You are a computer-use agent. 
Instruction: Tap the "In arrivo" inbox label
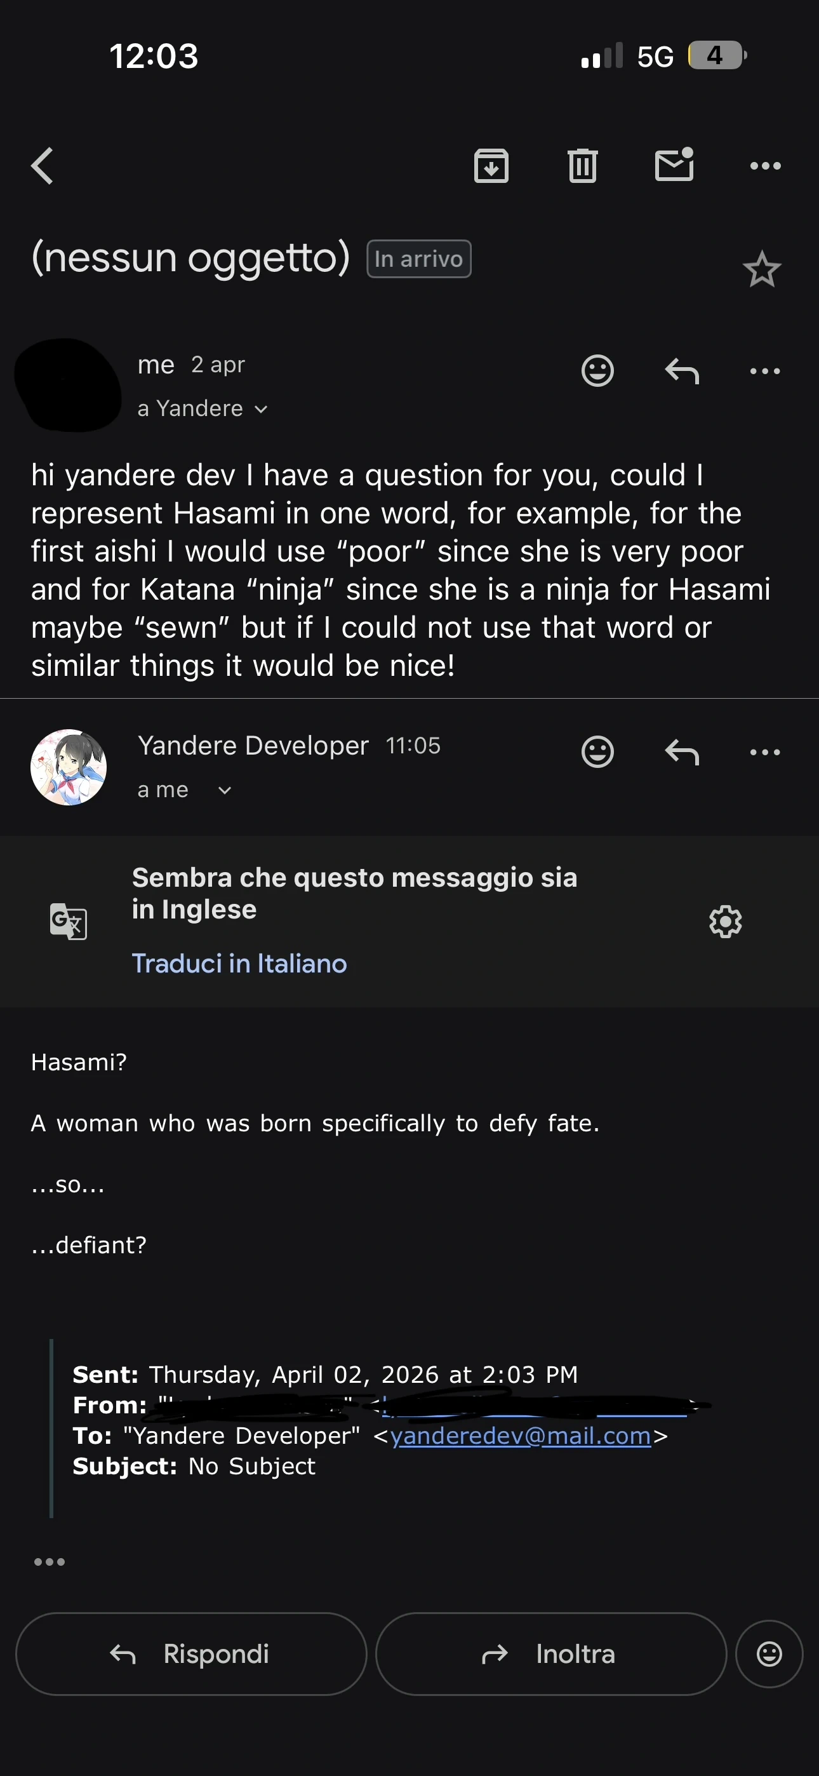pyautogui.click(x=418, y=259)
